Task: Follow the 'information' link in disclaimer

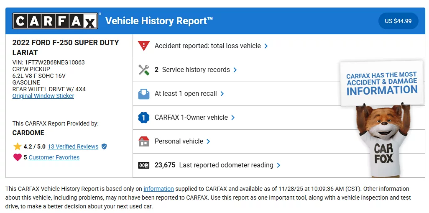Action: (158, 189)
